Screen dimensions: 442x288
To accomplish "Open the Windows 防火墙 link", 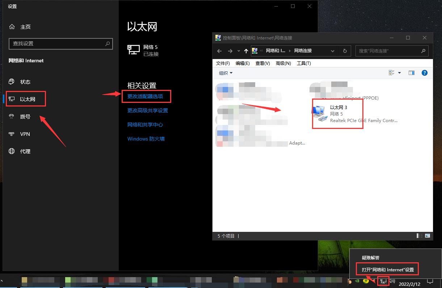I will (146, 139).
